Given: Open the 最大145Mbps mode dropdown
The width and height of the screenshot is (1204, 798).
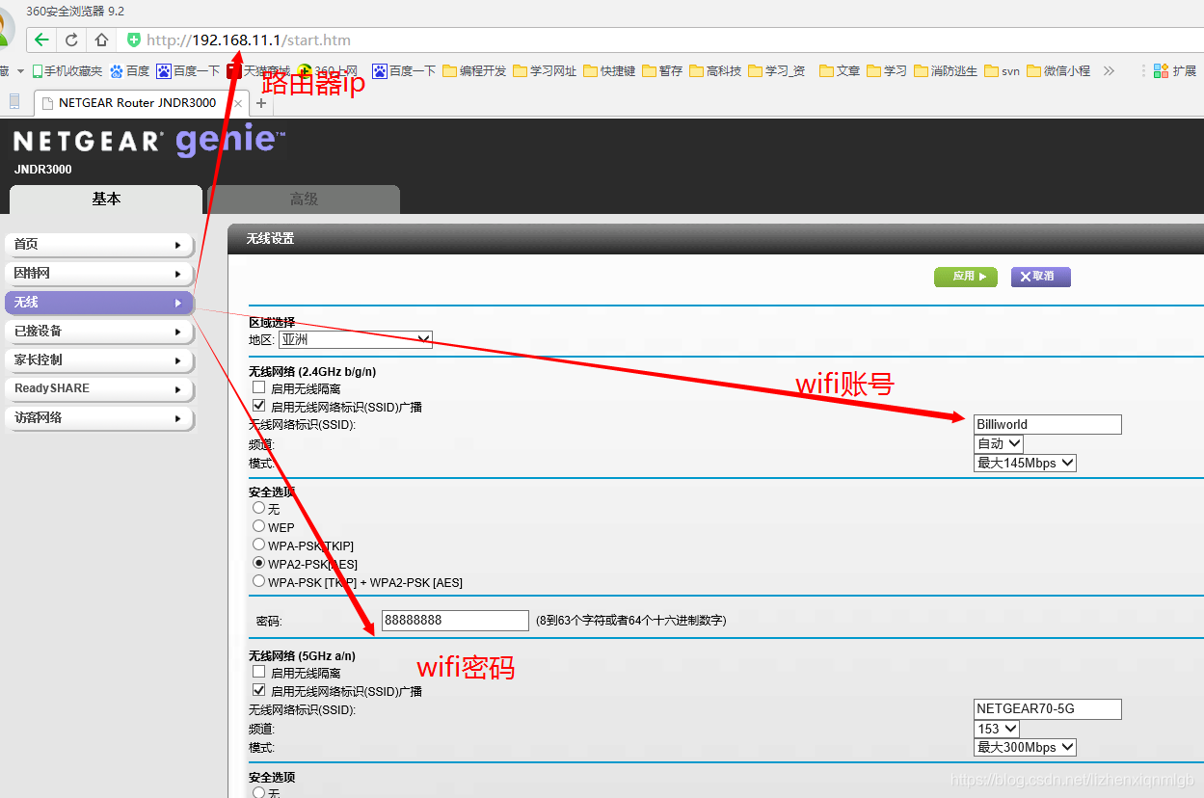Looking at the screenshot, I should click(1025, 464).
